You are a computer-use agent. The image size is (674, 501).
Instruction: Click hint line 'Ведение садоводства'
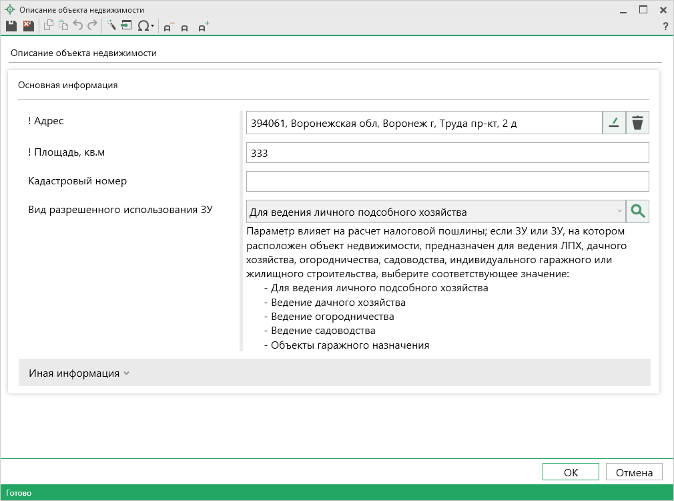point(323,331)
